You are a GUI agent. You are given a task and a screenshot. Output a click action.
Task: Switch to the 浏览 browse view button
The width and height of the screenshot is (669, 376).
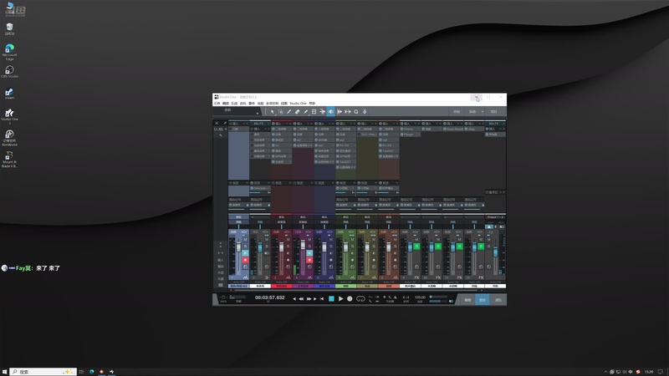tap(498, 300)
